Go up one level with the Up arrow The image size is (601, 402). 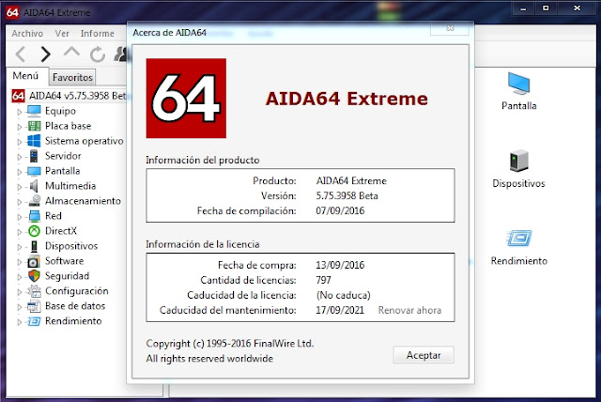[x=71, y=53]
